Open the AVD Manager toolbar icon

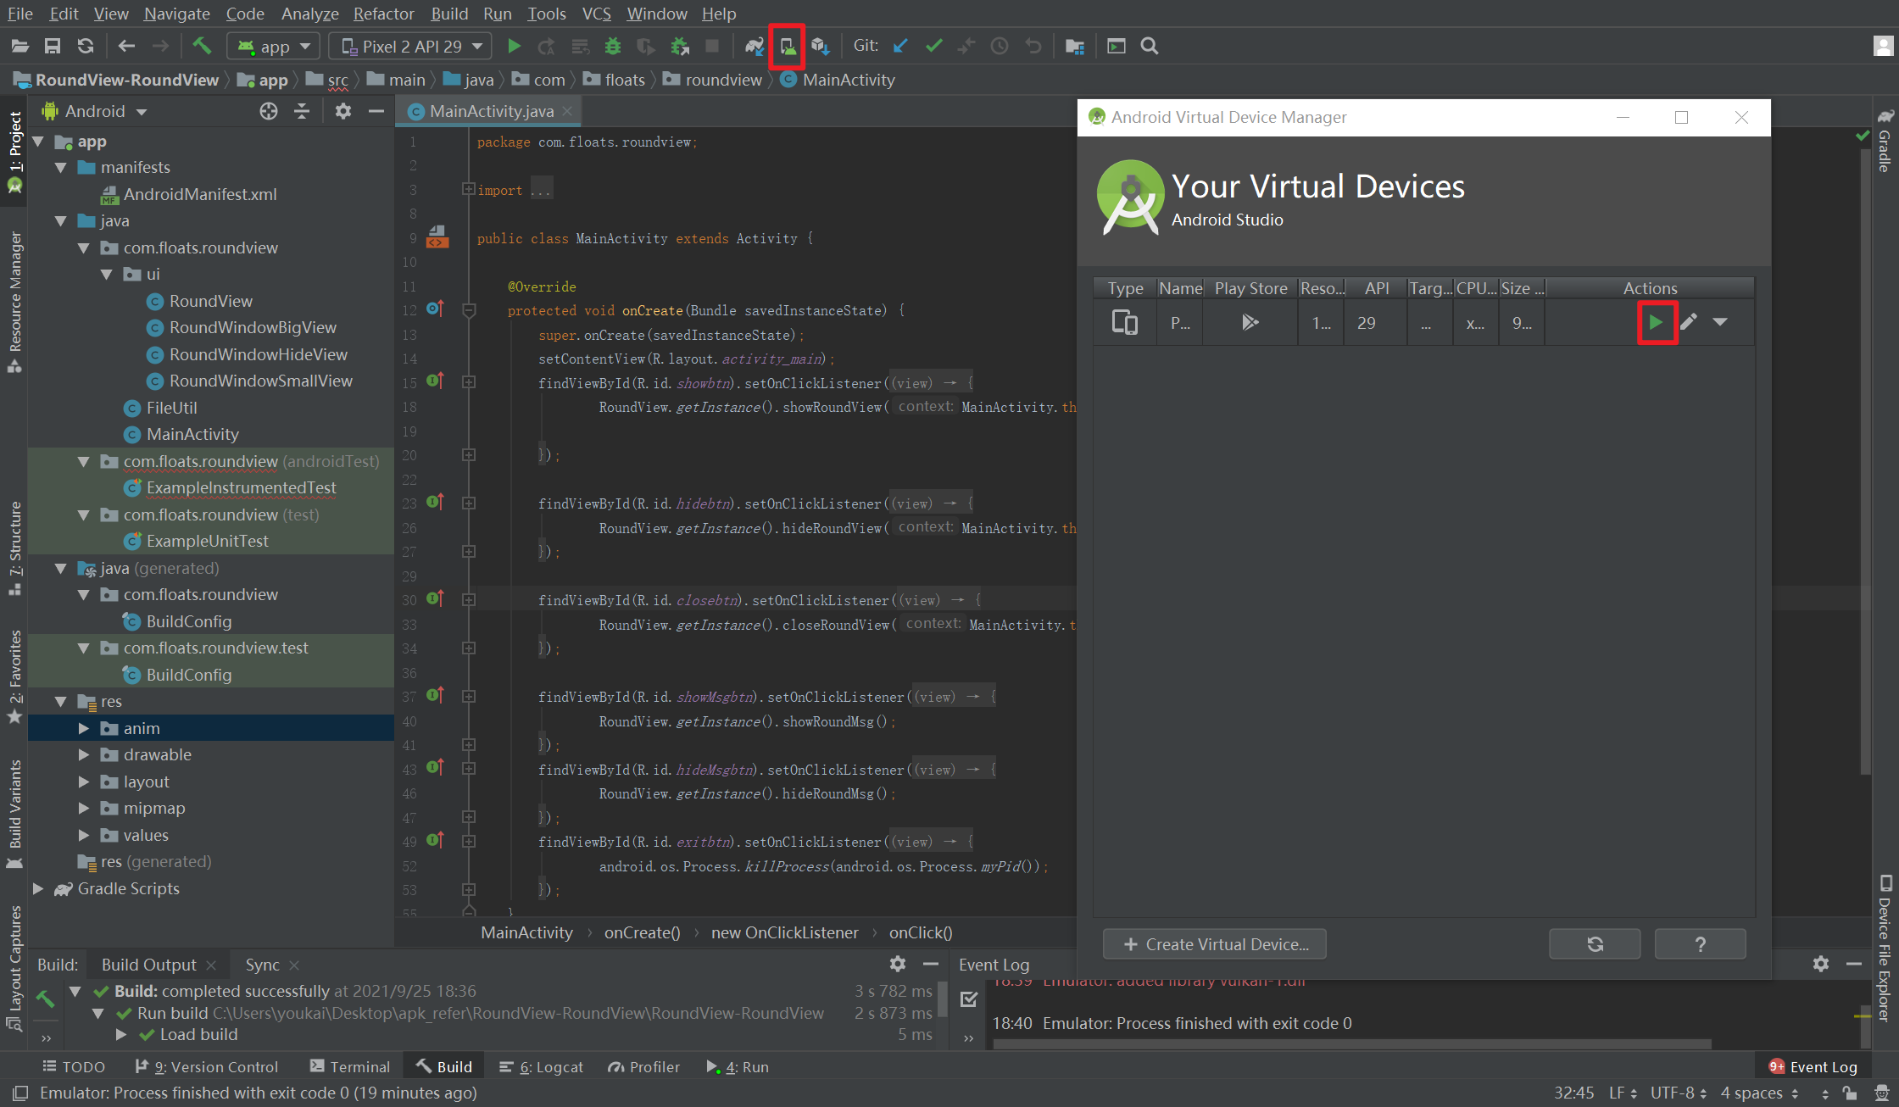click(x=788, y=47)
